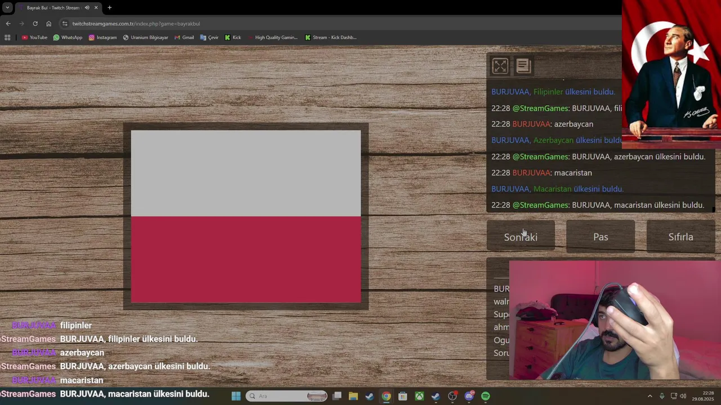Viewport: 721px width, 405px height.
Task: Open the Instagram bookmark
Action: click(x=103, y=38)
